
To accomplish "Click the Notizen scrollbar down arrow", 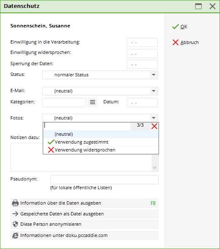I will point(154,168).
